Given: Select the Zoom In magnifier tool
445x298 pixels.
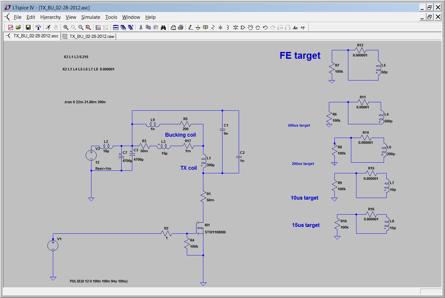Looking at the screenshot, I should pyautogui.click(x=66, y=28).
